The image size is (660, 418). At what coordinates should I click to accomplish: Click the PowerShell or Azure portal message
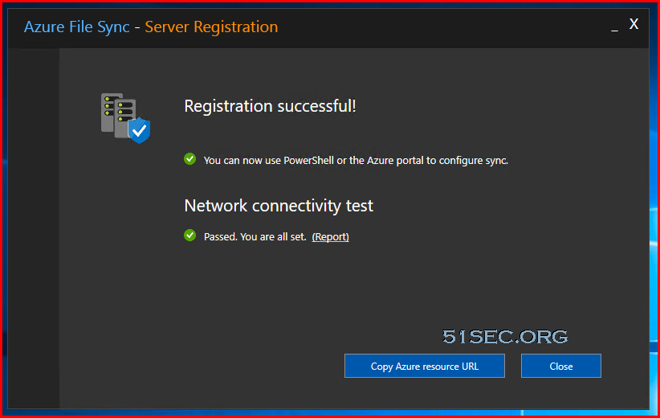tap(356, 161)
